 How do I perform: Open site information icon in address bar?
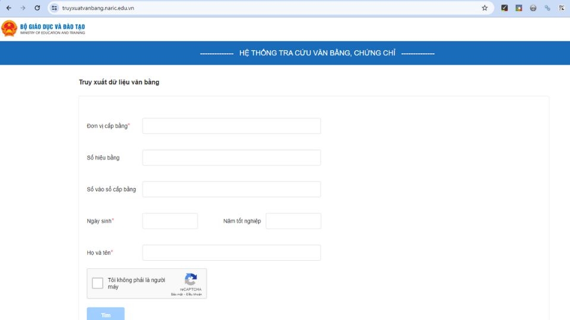(54, 8)
